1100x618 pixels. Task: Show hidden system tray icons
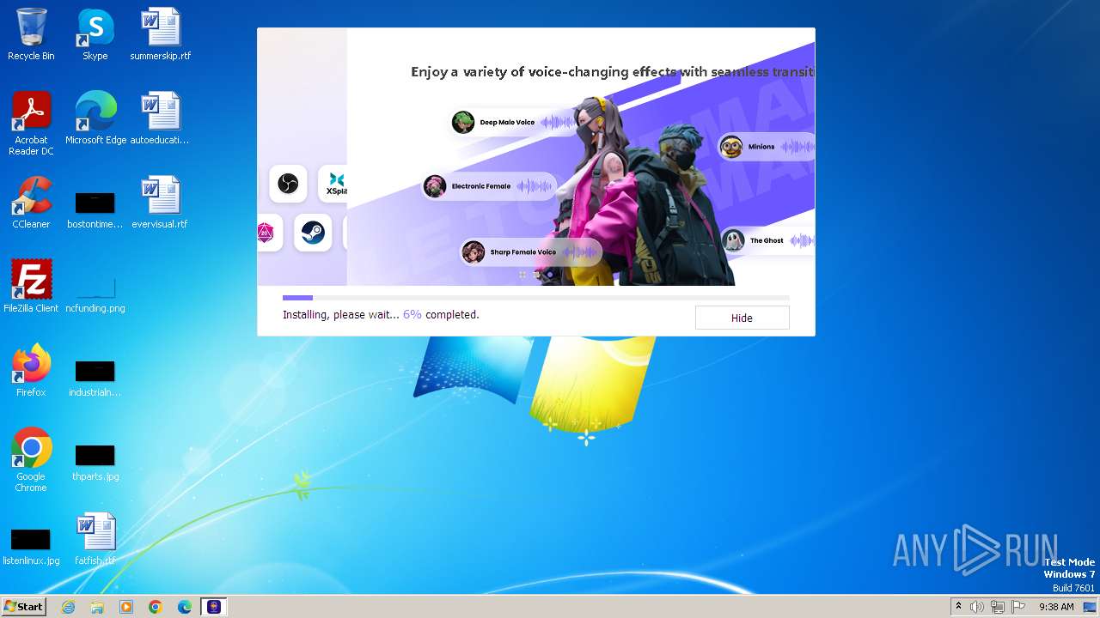[x=958, y=607]
